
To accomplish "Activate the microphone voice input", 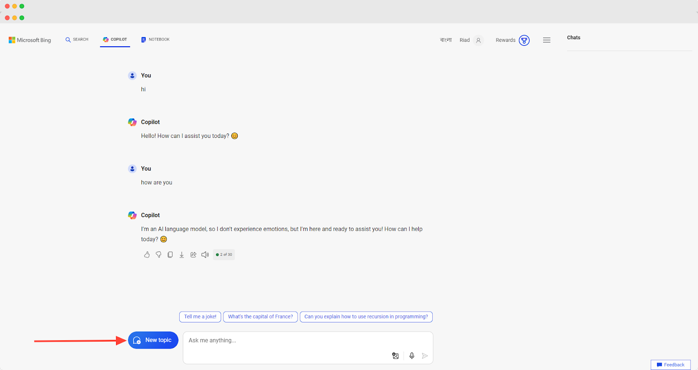I will point(412,356).
